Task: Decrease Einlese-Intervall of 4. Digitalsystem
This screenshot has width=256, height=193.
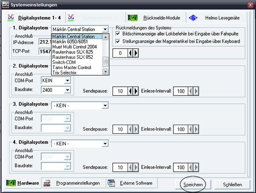Action: [x=191, y=167]
